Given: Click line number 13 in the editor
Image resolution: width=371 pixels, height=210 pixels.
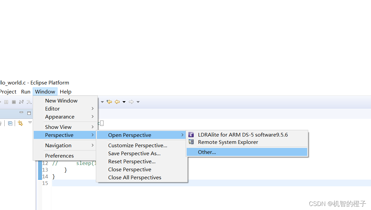Looking at the screenshot, I should click(45, 170).
